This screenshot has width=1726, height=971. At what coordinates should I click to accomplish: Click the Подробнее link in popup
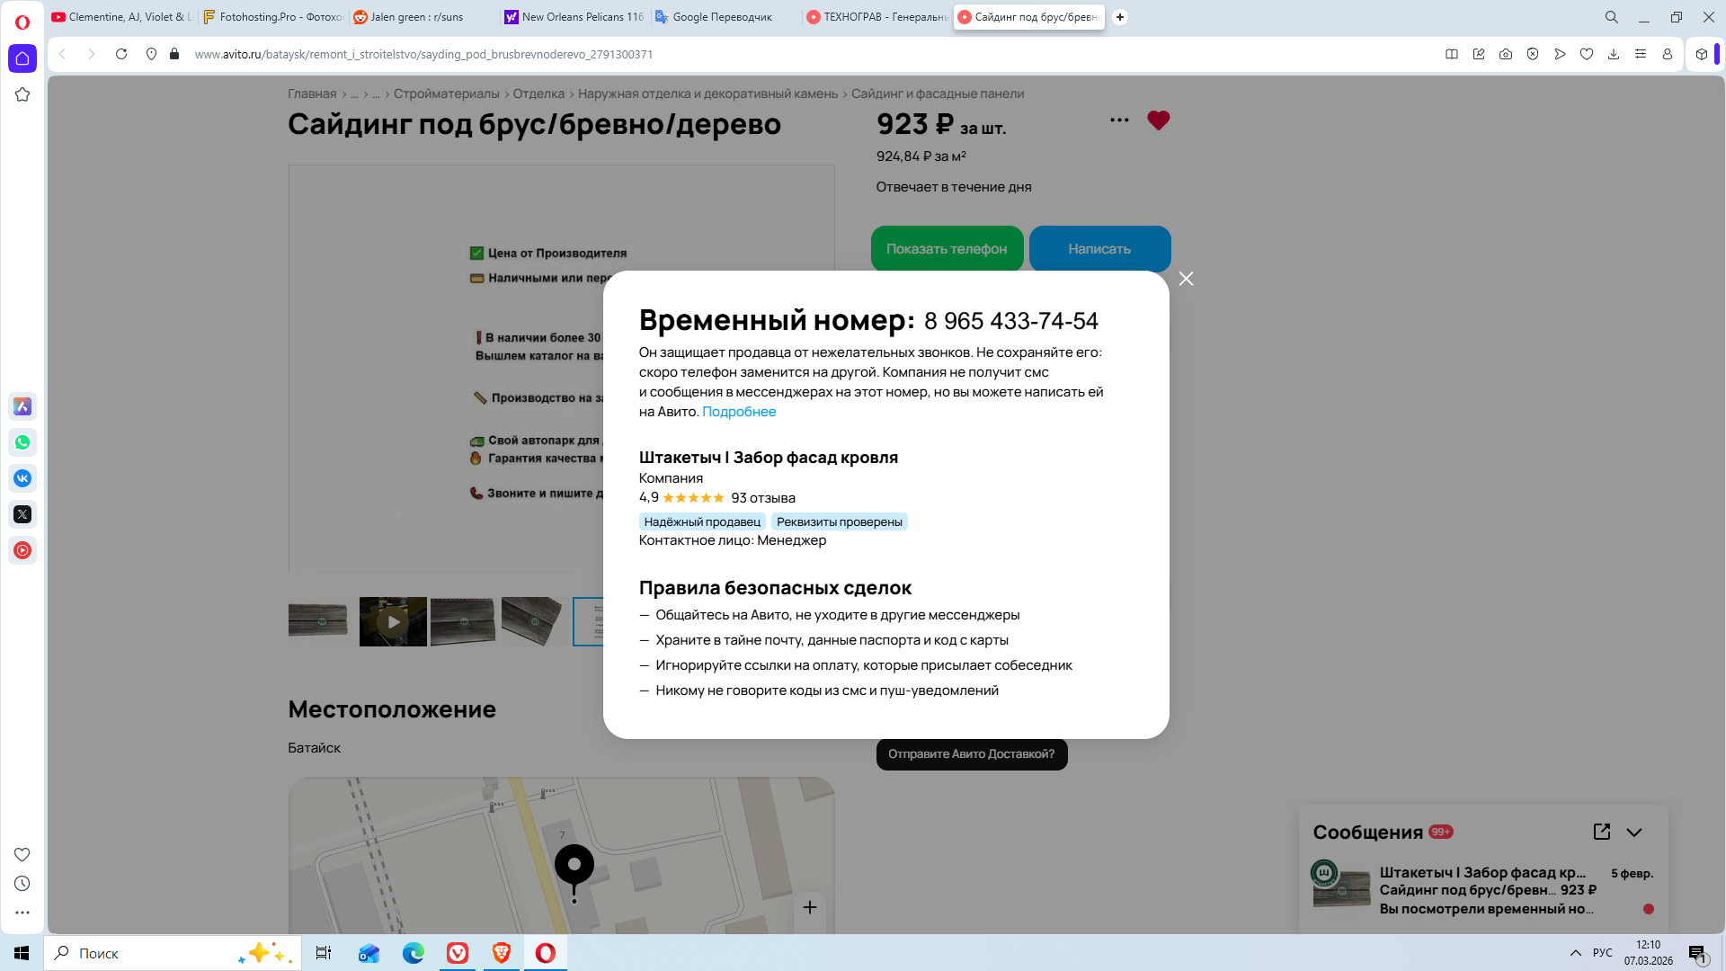pyautogui.click(x=739, y=412)
